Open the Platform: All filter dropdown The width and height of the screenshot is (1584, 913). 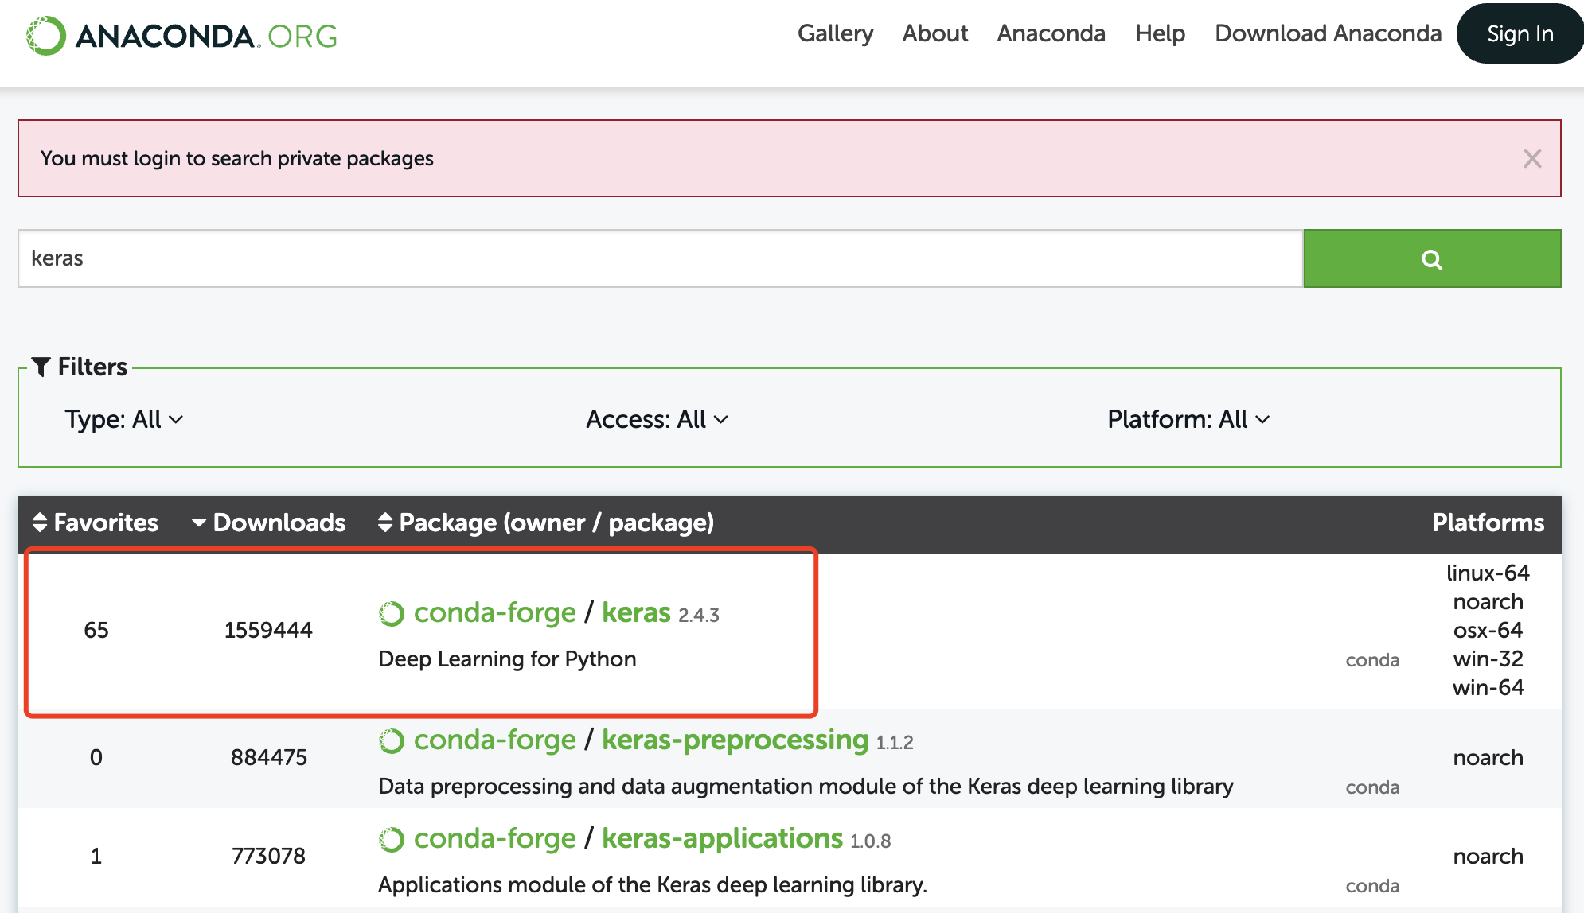[x=1188, y=419]
